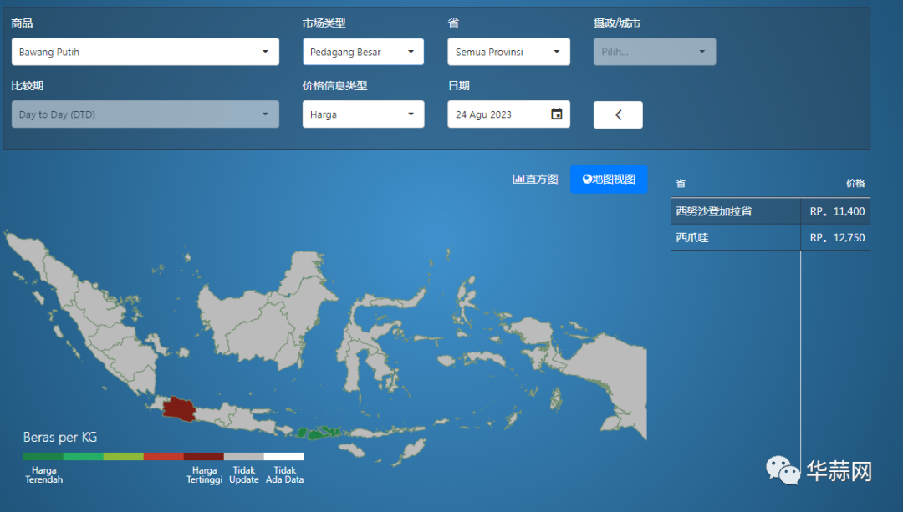
Task: Click the calendar icon in date field
Action: tap(557, 114)
